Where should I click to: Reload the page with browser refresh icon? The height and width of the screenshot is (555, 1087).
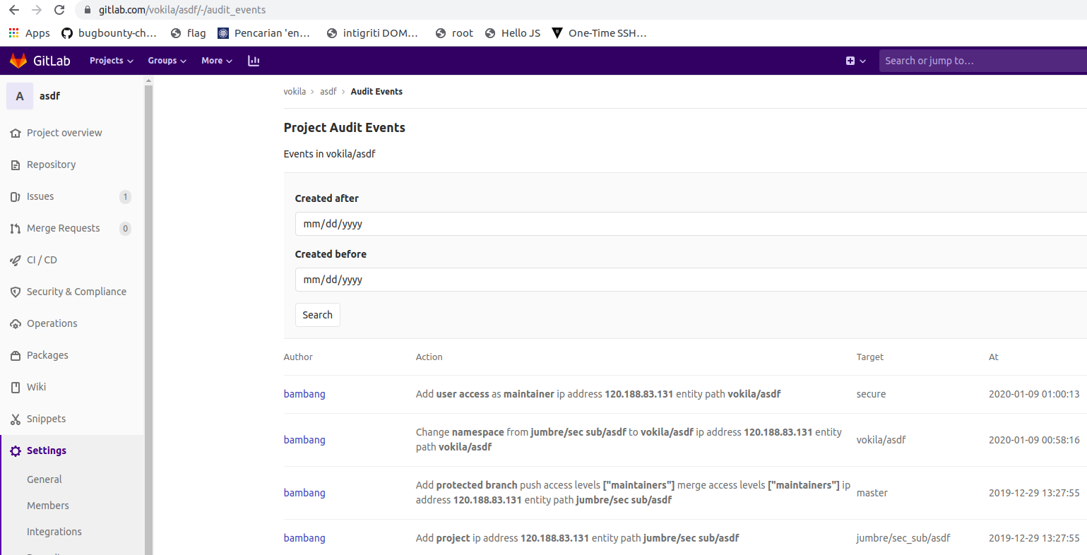59,10
